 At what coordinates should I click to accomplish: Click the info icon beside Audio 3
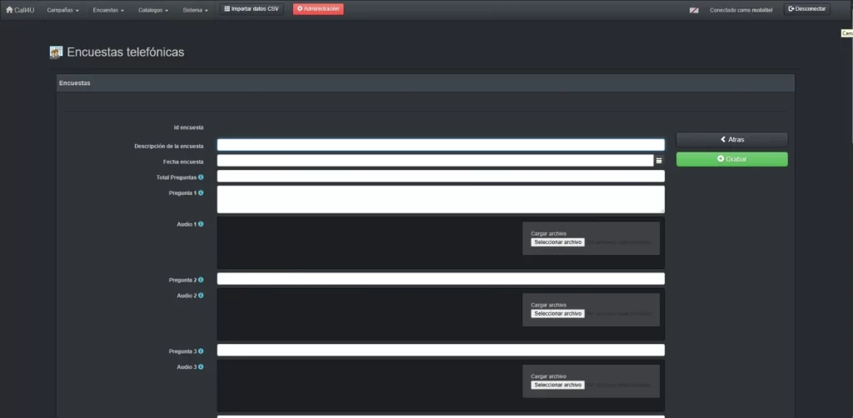coord(201,367)
